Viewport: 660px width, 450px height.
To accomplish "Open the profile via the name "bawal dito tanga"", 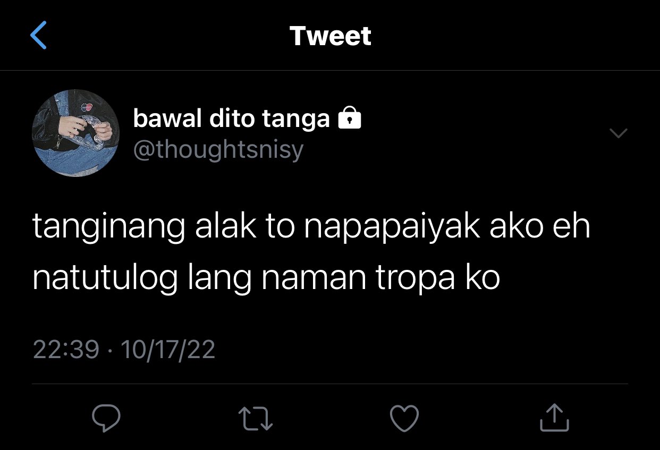I will point(231,118).
